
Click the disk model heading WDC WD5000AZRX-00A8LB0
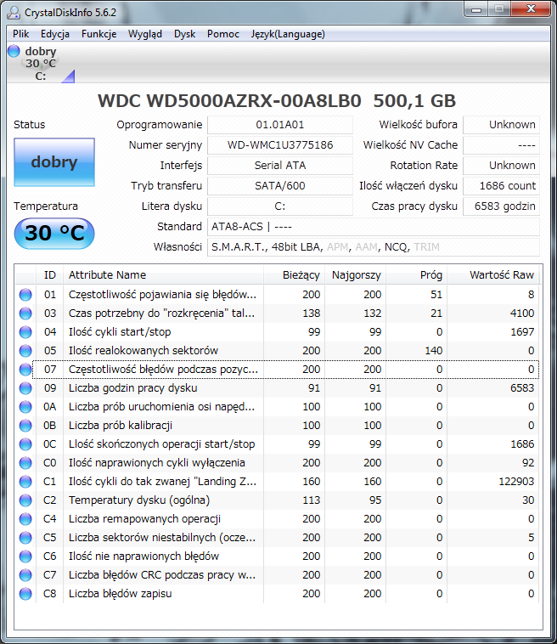coord(229,101)
